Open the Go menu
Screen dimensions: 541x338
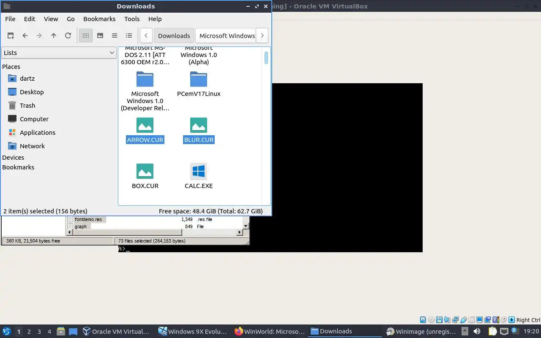71,19
